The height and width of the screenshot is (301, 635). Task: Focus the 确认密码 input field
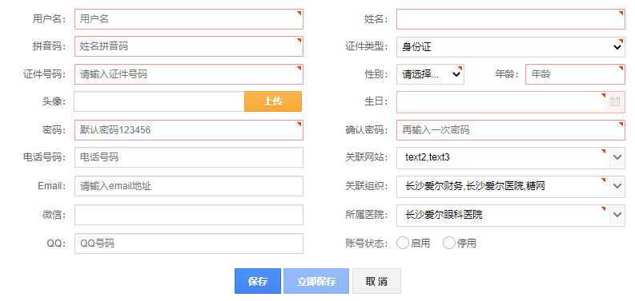[x=511, y=130]
